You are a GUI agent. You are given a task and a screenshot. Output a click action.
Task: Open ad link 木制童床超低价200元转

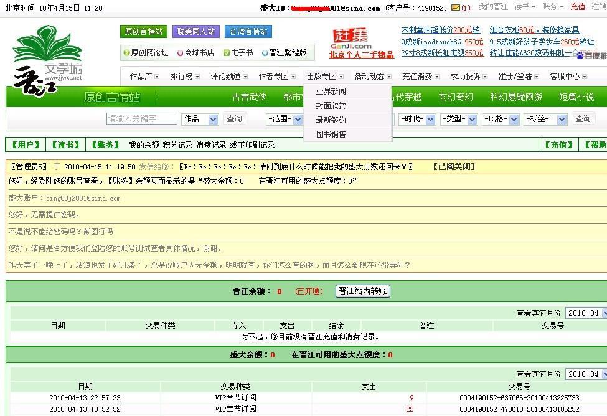click(x=441, y=30)
